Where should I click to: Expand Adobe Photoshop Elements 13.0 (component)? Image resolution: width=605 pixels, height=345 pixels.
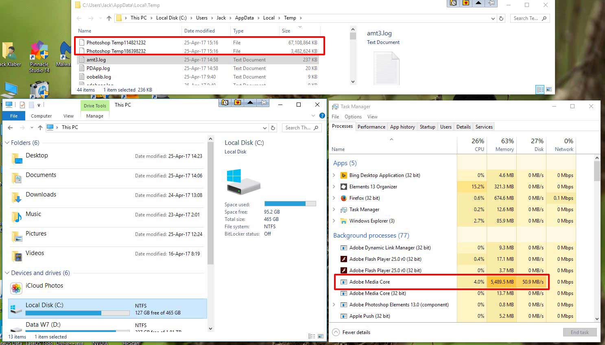[334, 305]
